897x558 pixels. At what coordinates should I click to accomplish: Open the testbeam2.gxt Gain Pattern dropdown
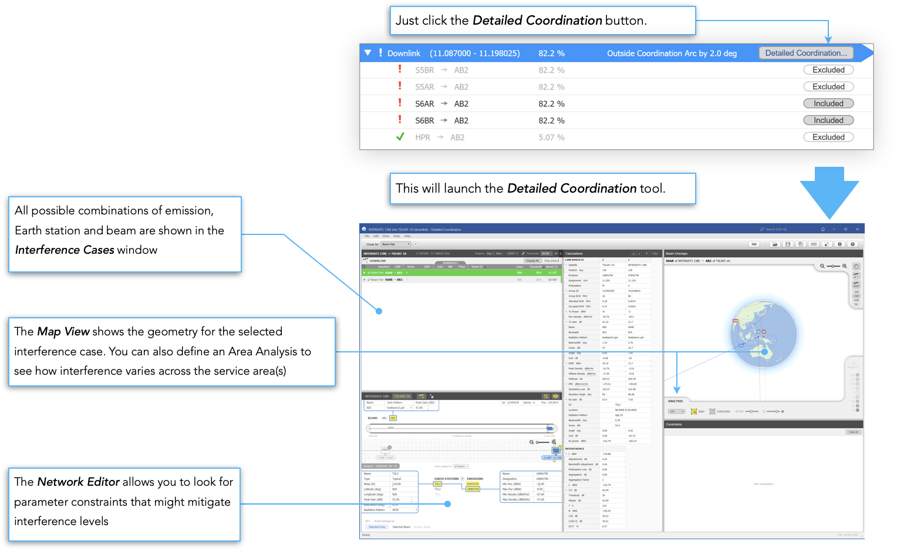pyautogui.click(x=399, y=408)
